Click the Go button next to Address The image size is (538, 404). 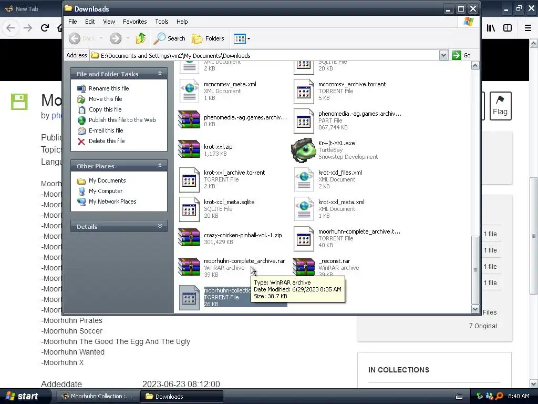click(461, 55)
